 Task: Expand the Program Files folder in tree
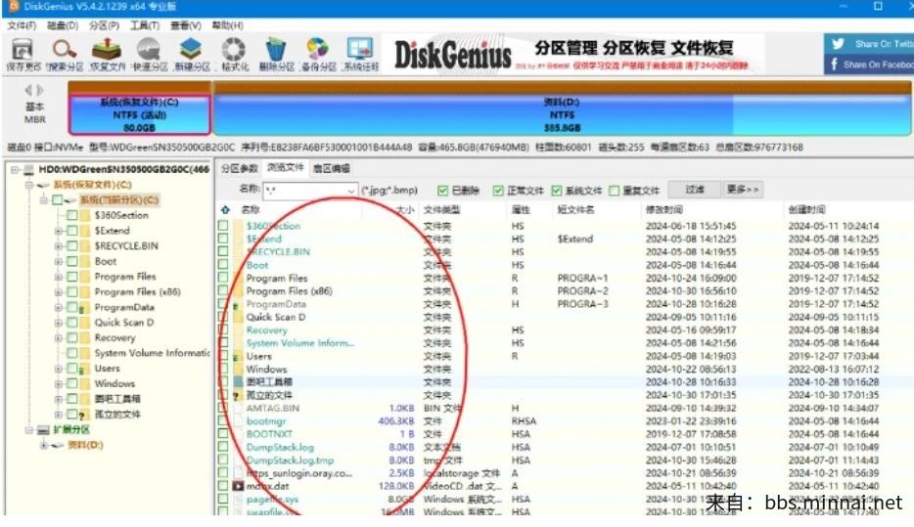pyautogui.click(x=60, y=277)
